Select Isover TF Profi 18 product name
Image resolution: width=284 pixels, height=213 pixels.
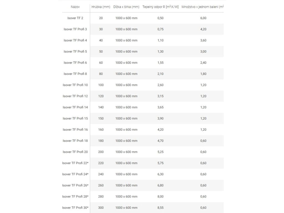click(x=75, y=141)
